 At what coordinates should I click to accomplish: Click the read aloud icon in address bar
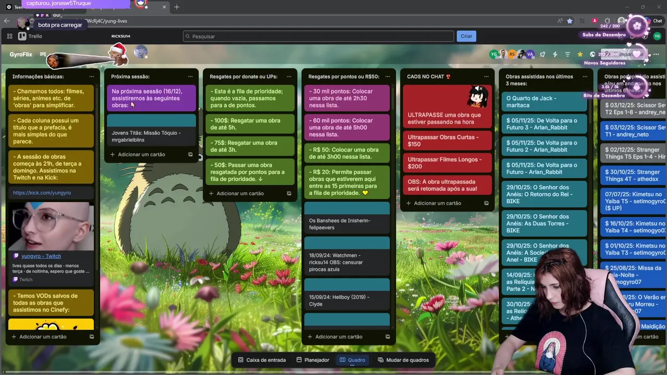(560, 21)
